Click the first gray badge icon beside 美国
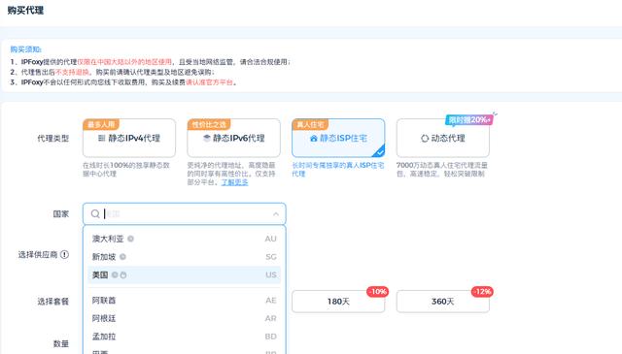This screenshot has width=622, height=354. coord(115,274)
